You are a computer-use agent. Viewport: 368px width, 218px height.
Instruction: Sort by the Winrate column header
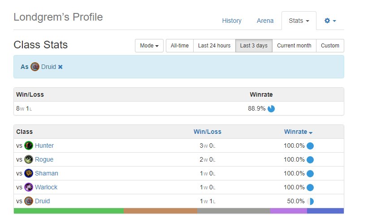[298, 132]
